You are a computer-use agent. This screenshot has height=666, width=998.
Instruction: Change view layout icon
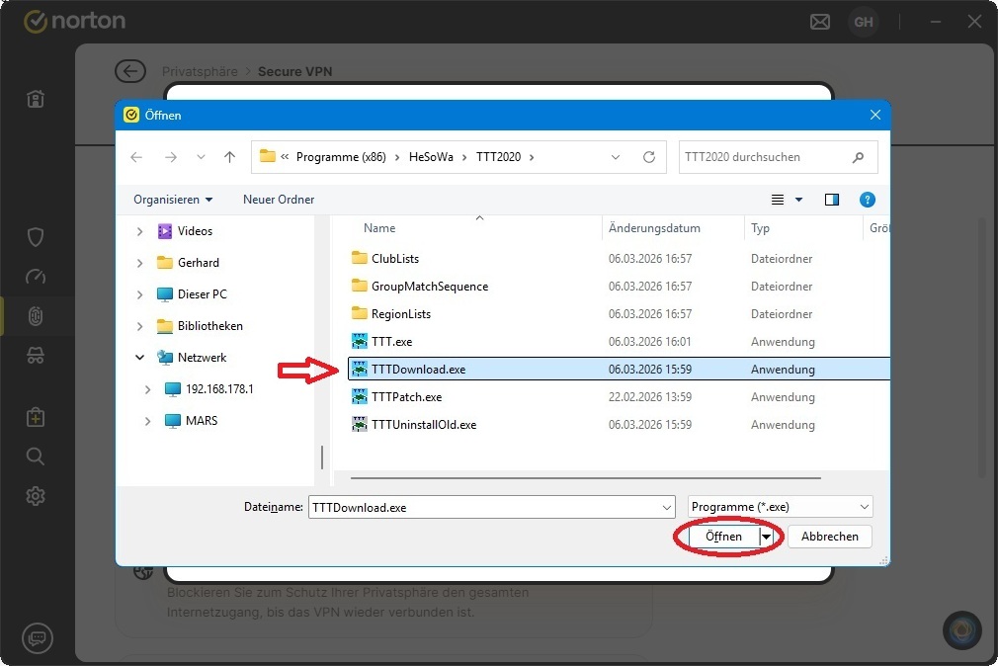778,200
